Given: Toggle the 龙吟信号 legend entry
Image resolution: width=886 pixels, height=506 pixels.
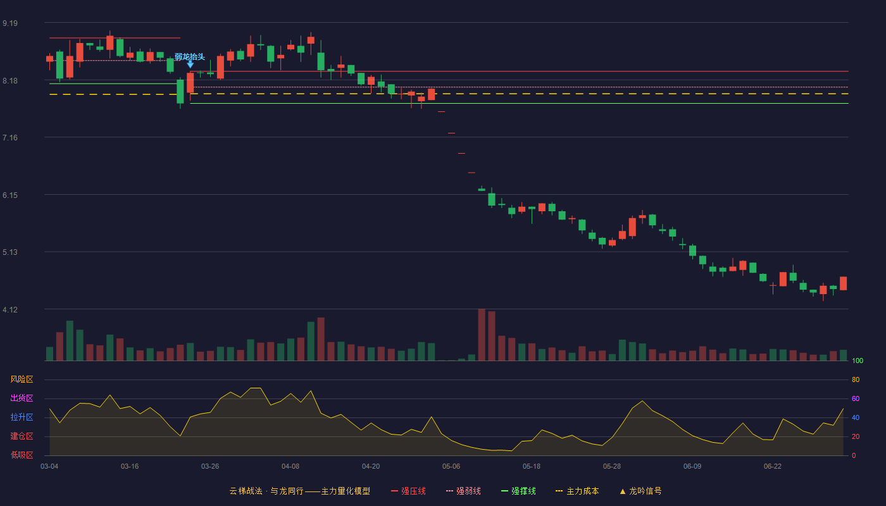Looking at the screenshot, I should [640, 491].
